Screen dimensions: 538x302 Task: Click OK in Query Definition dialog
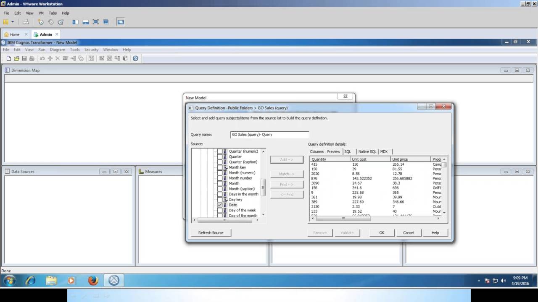tap(382, 233)
